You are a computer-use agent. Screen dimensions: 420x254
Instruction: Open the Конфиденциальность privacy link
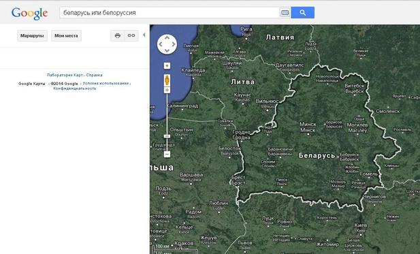click(74, 89)
